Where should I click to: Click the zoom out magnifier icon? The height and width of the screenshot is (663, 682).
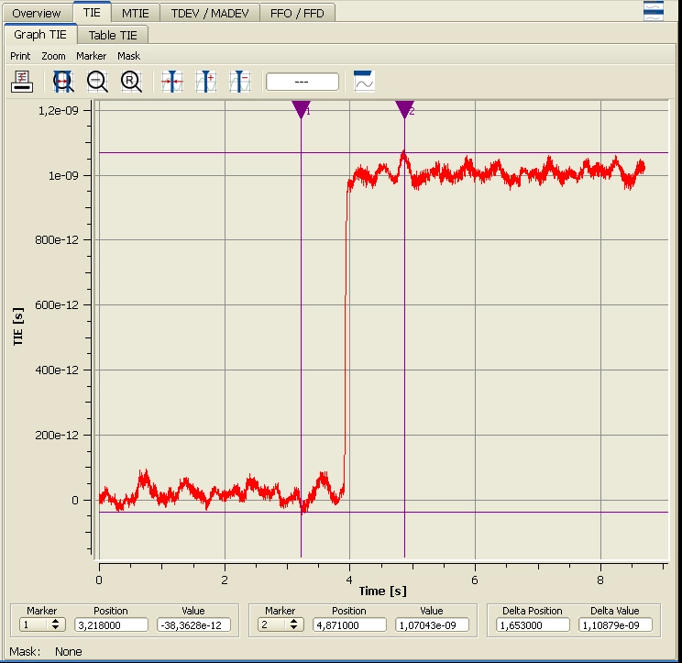97,82
